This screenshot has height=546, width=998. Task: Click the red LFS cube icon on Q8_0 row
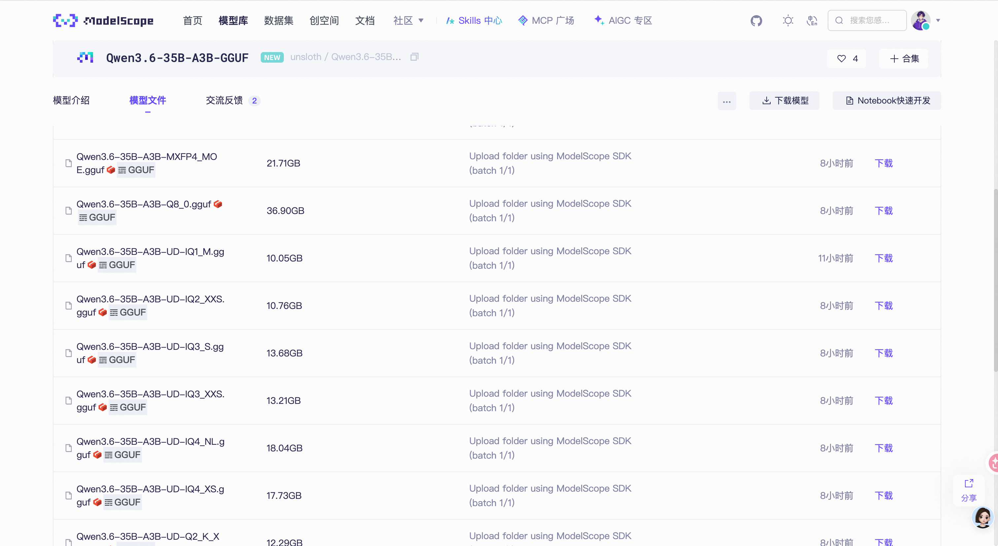pyautogui.click(x=218, y=204)
